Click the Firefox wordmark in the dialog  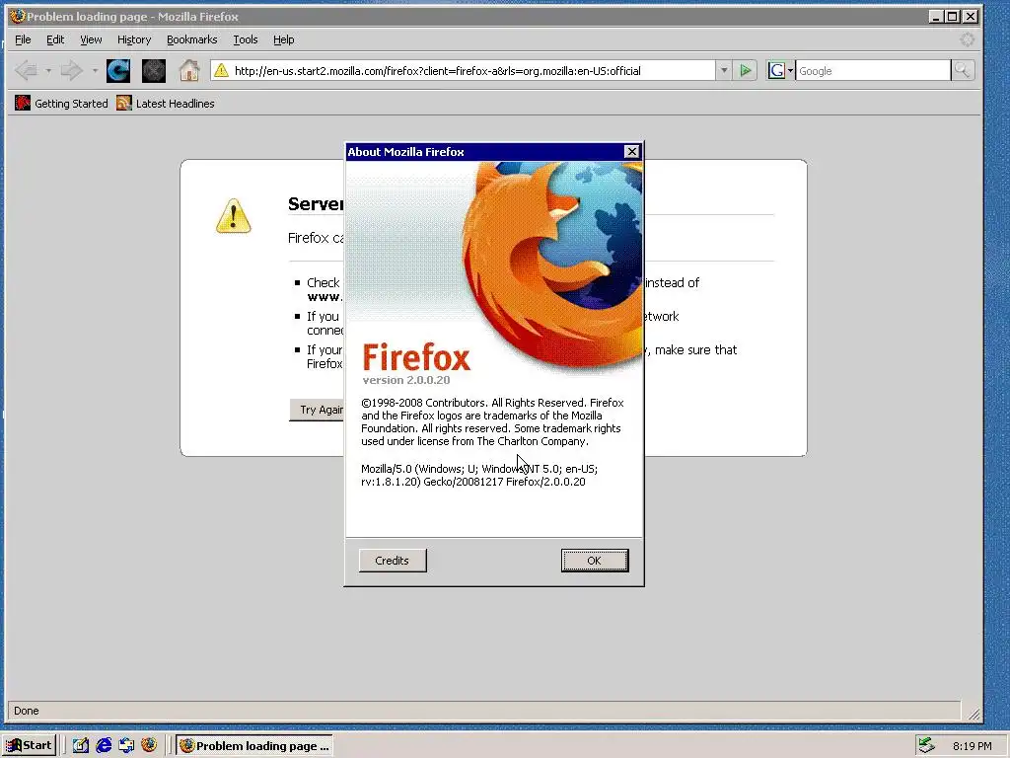tap(416, 356)
